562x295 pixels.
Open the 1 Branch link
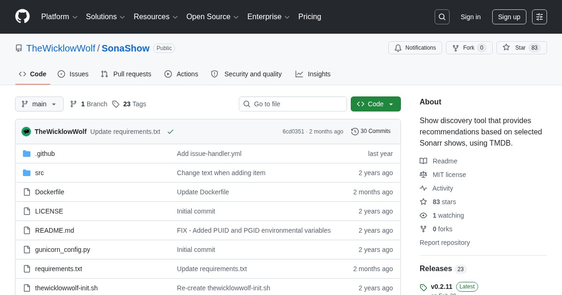coord(89,104)
